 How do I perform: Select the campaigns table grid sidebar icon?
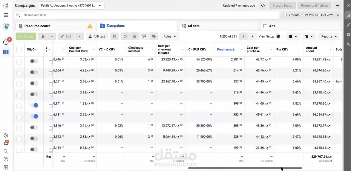6,52
